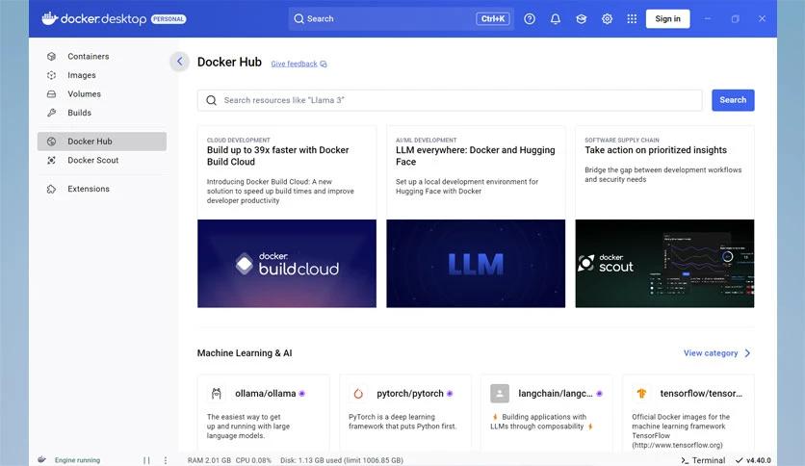The width and height of the screenshot is (805, 466).
Task: Open 'Take action on prioritized insights' title
Action: click(x=656, y=150)
